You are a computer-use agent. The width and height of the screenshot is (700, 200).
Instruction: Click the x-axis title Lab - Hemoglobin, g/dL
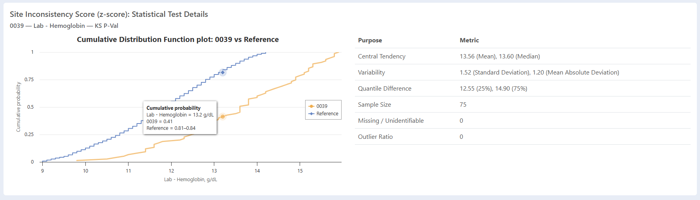coord(190,180)
